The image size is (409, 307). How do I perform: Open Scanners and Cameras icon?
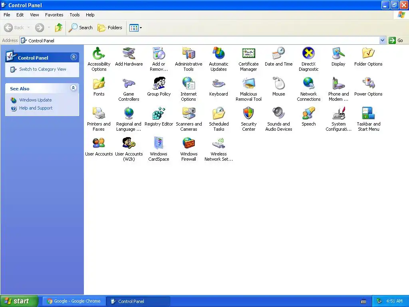coord(189,113)
